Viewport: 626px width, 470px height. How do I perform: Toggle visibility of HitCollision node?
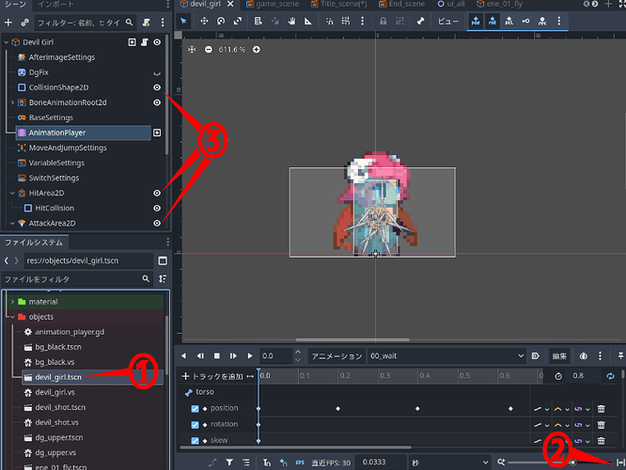coord(157,208)
